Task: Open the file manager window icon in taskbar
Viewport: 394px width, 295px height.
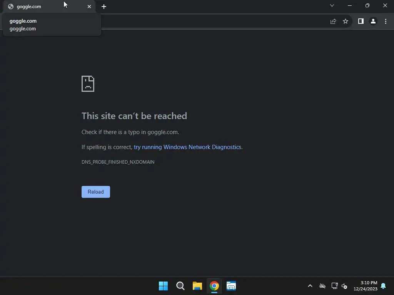Action: coord(231,286)
